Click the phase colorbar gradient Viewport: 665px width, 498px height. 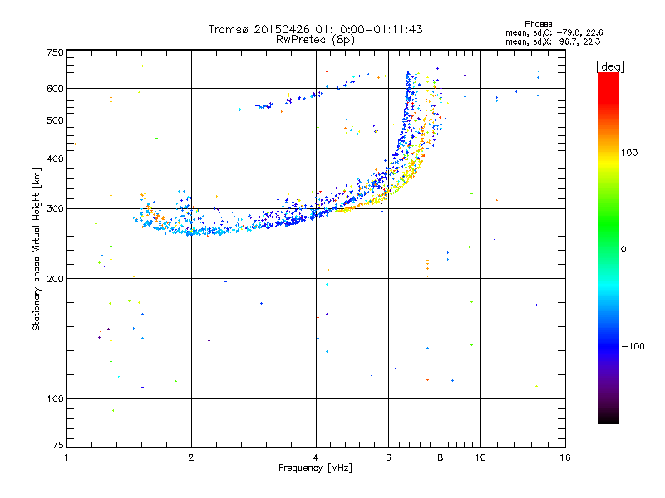608,248
